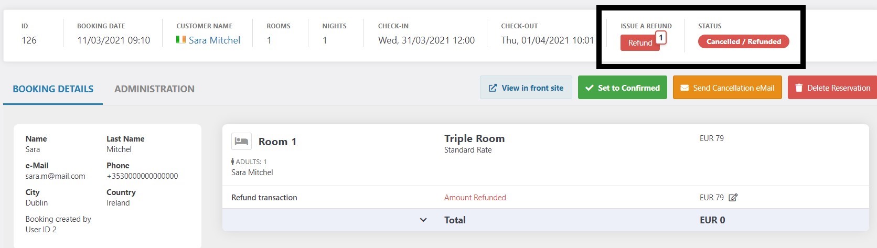Click the checkmark icon on Set to Confirmed
The height and width of the screenshot is (248, 877).
click(590, 88)
